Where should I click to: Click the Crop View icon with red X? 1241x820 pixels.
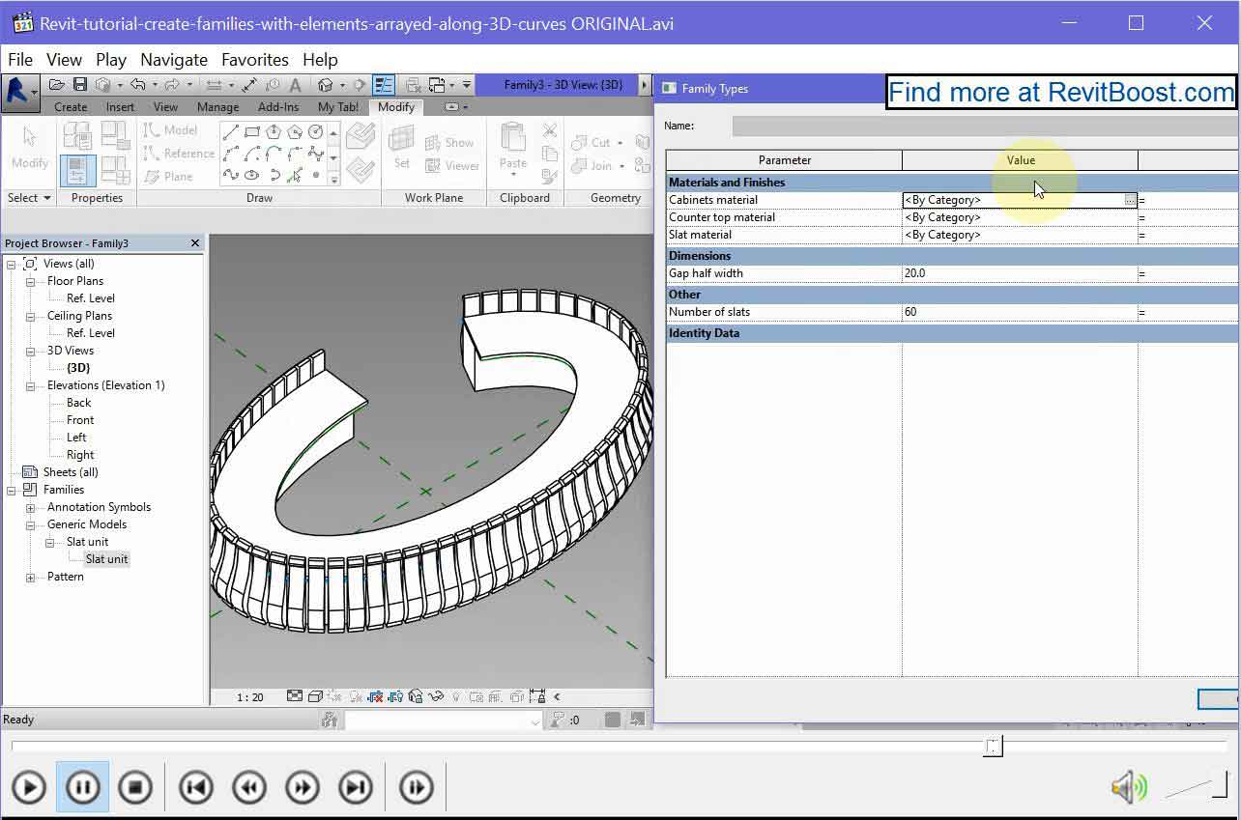point(376,696)
